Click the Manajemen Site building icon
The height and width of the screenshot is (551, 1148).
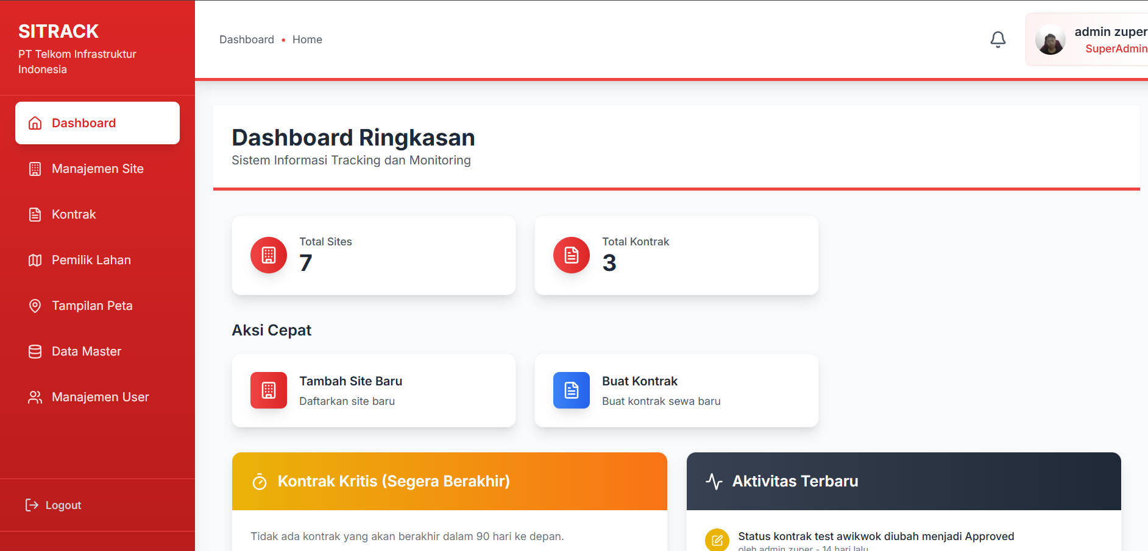pyautogui.click(x=35, y=169)
